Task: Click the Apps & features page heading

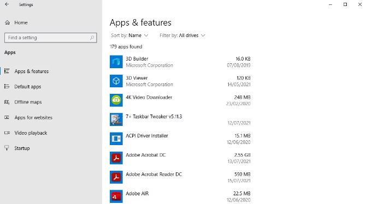Action: [140, 22]
